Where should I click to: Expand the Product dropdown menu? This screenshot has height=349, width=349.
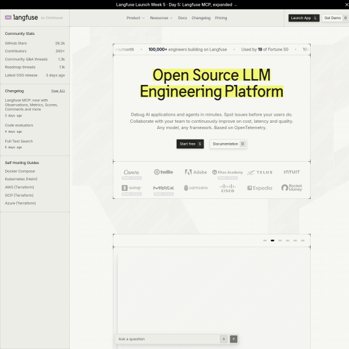coord(136,18)
